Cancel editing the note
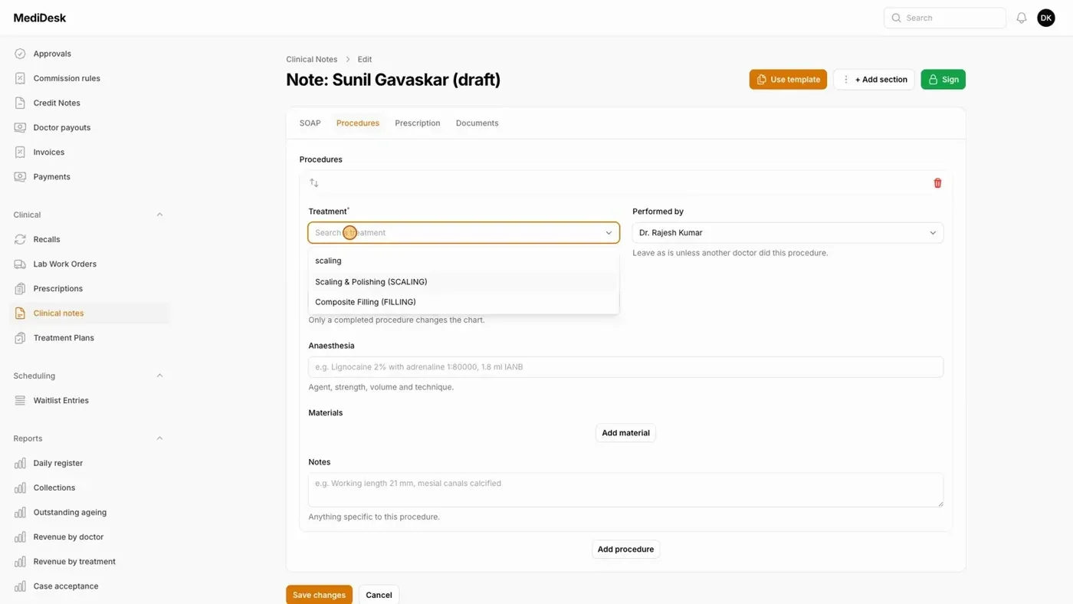 click(379, 595)
